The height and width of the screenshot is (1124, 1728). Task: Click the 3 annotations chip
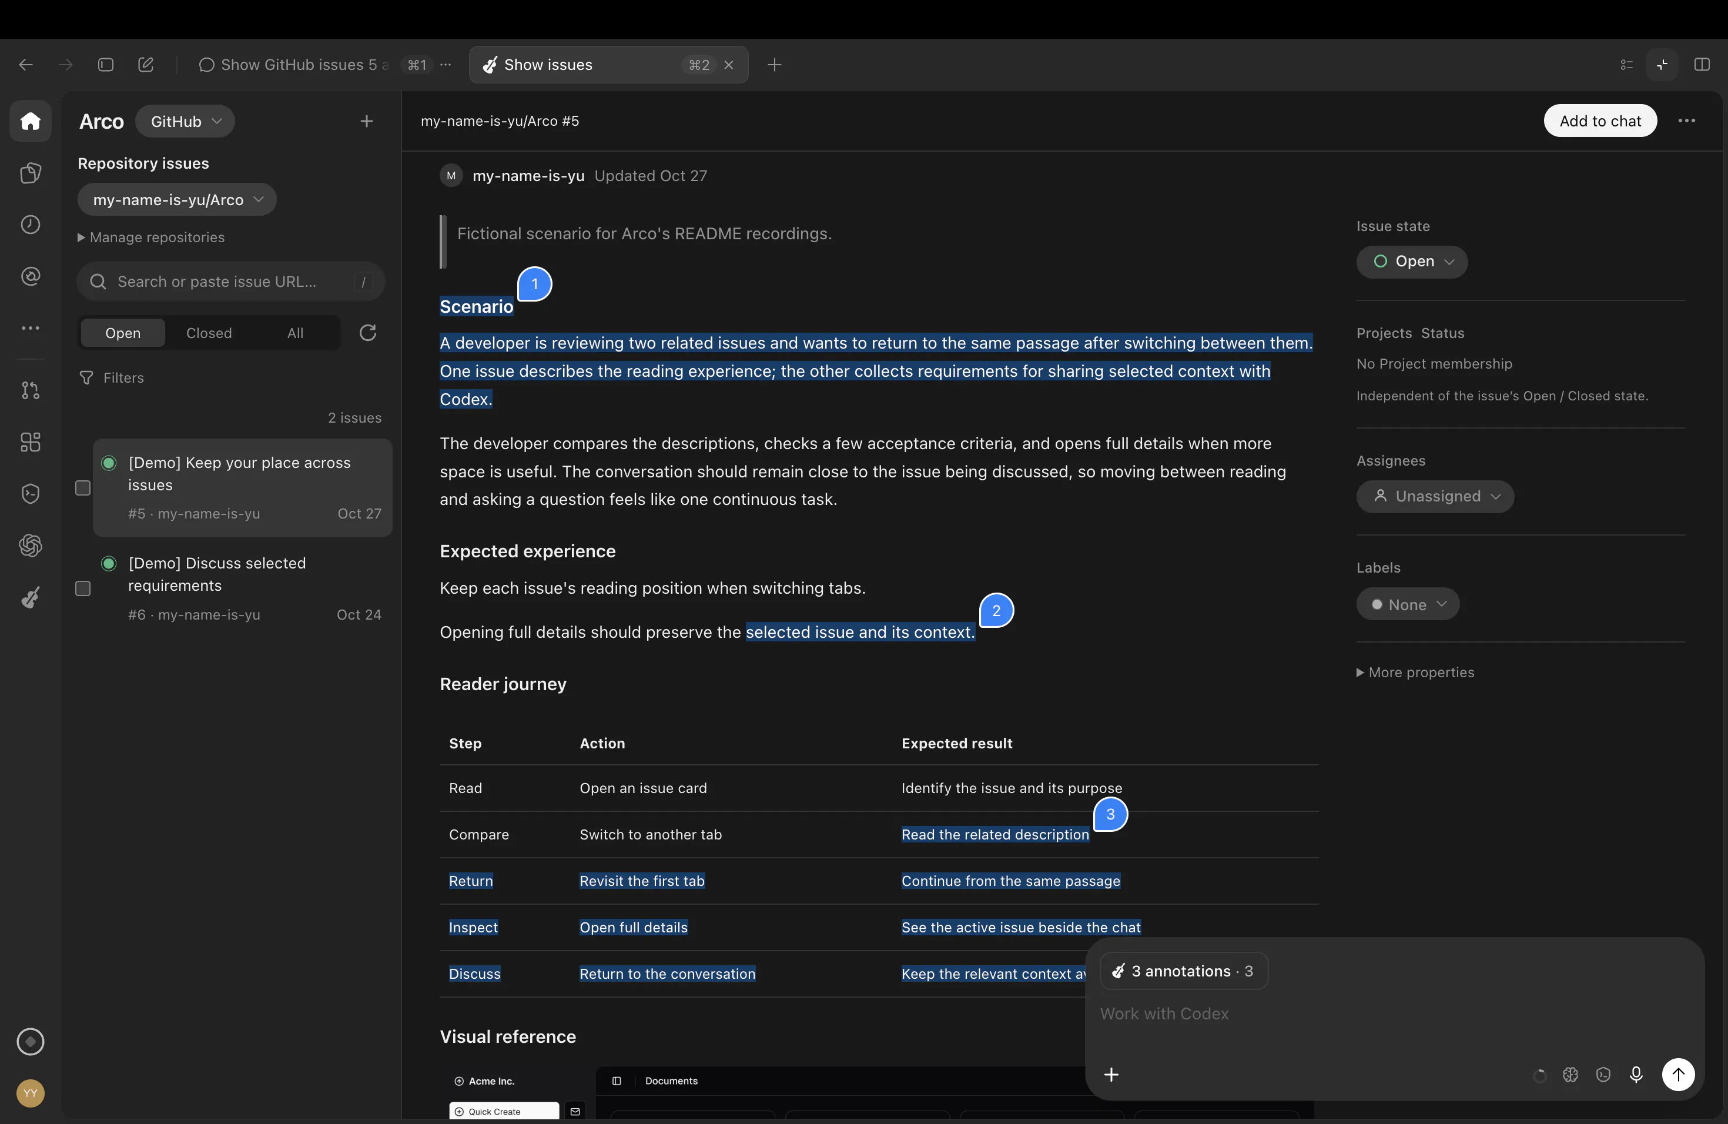click(1184, 971)
